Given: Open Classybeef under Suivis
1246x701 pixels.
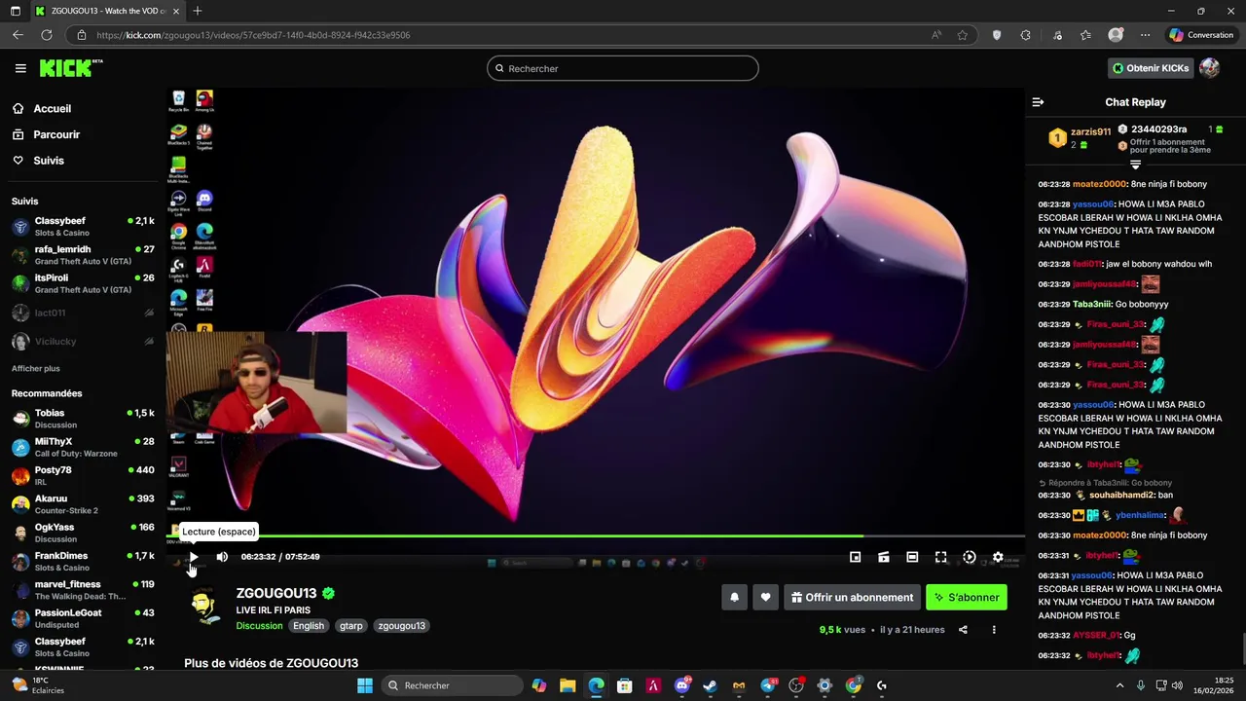Looking at the screenshot, I should (83, 226).
